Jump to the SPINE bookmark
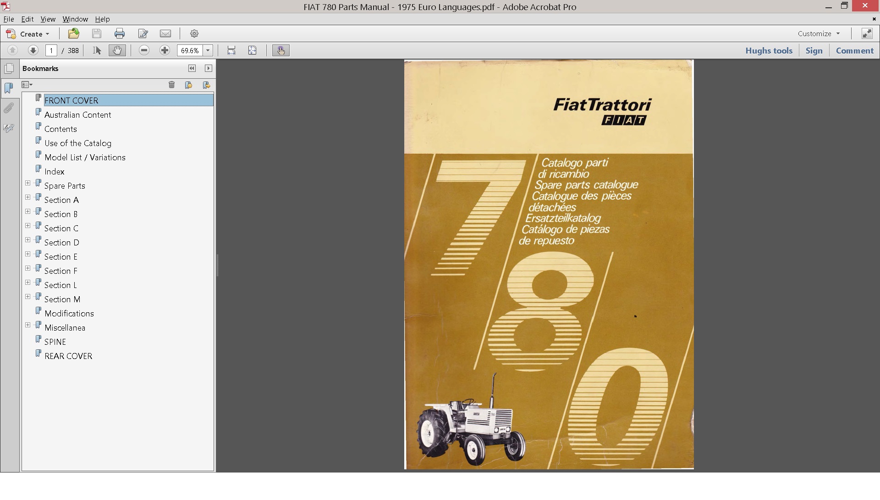This screenshot has width=880, height=500. click(55, 342)
